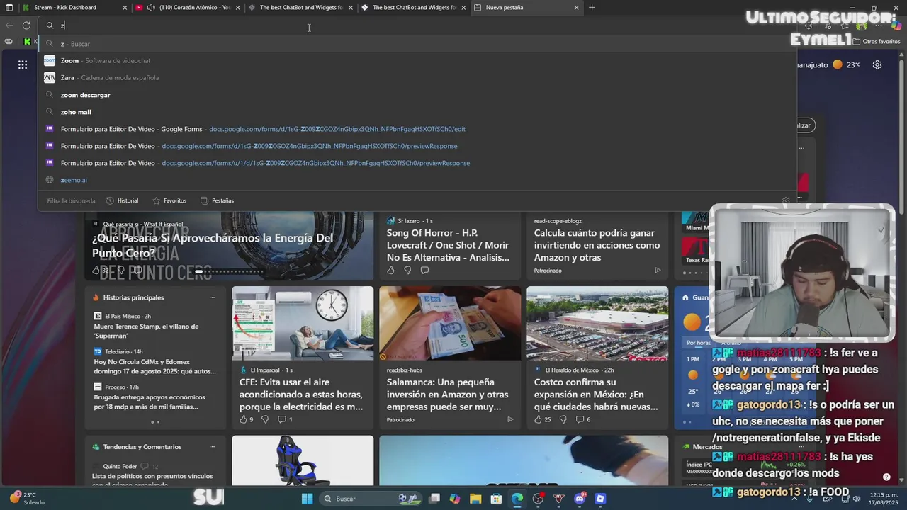
Task: Like the Song Of Horror article
Action: coord(390,270)
